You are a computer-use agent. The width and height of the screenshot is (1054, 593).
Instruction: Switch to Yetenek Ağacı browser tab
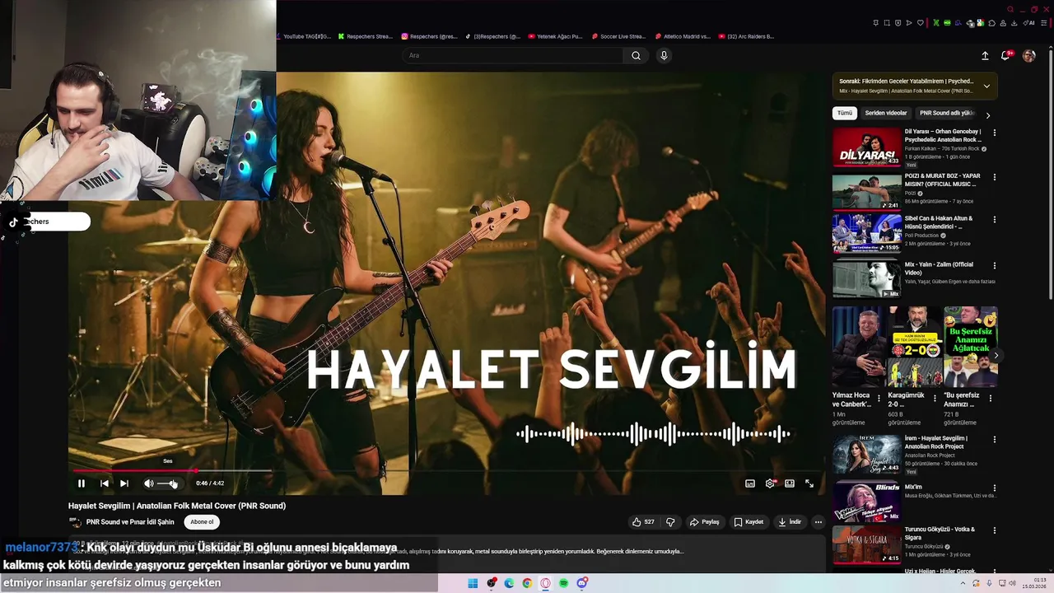[x=556, y=36]
